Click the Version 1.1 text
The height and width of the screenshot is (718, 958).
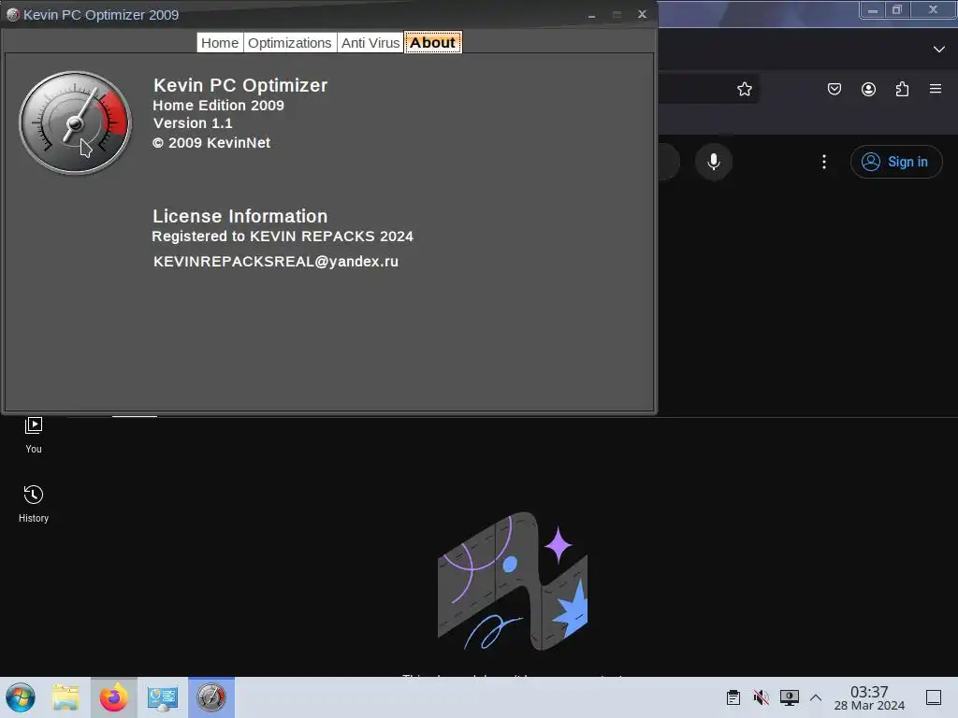193,123
